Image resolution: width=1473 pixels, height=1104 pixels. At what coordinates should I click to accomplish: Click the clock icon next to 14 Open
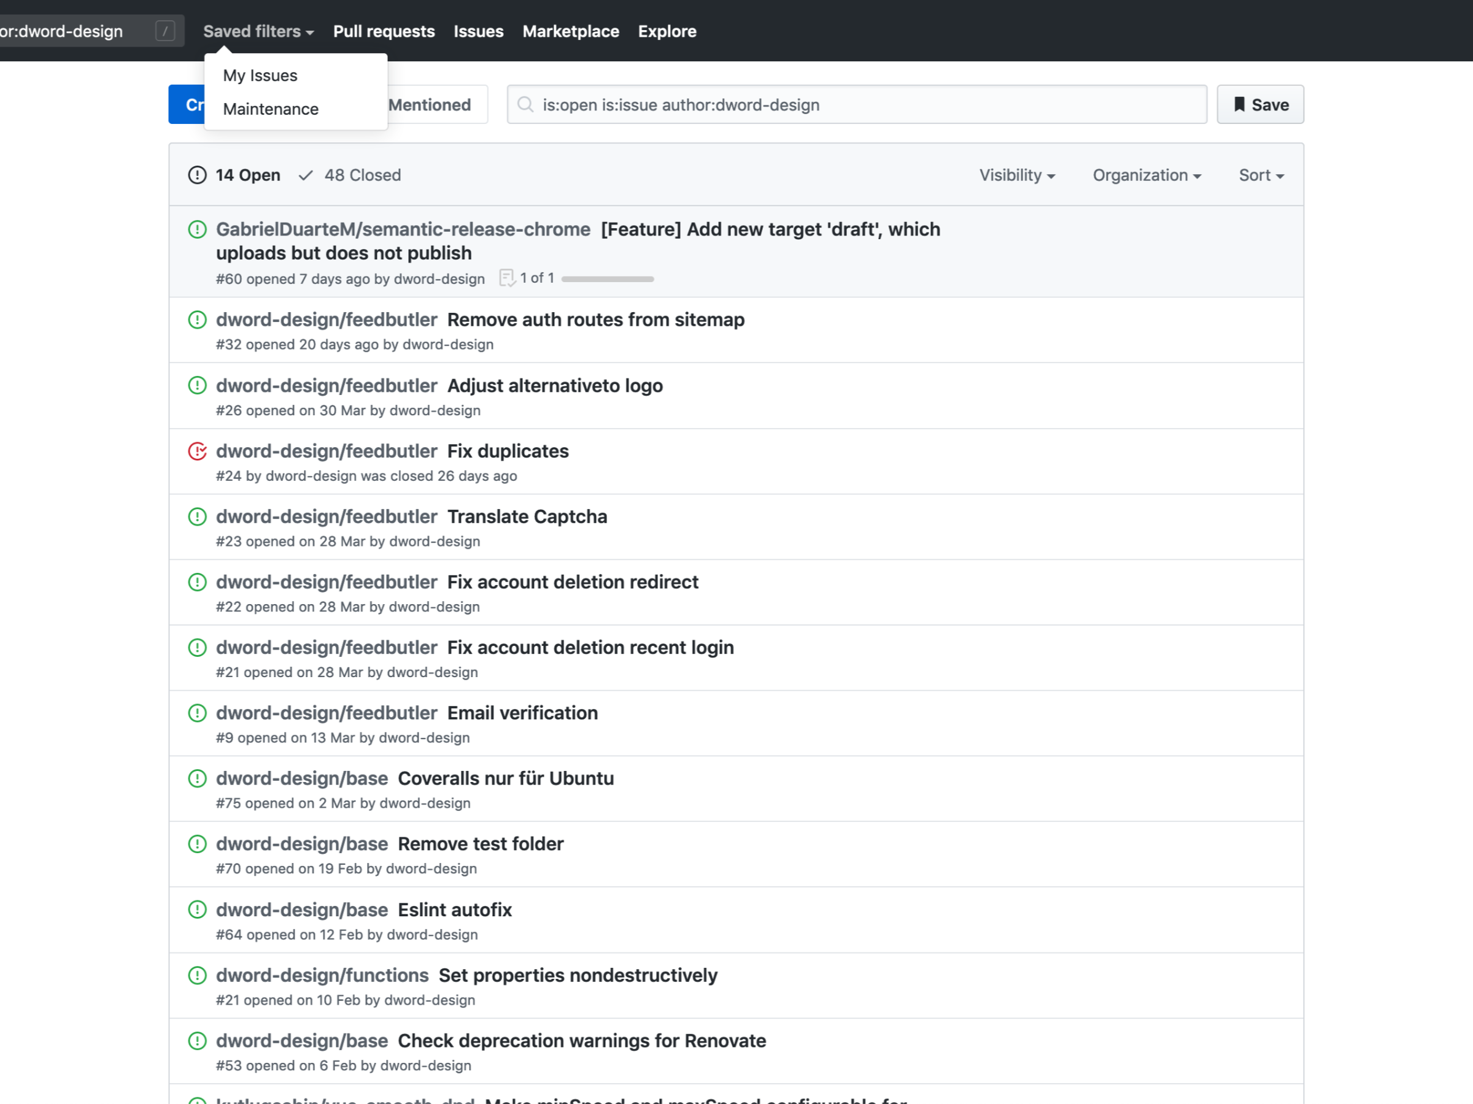(197, 174)
